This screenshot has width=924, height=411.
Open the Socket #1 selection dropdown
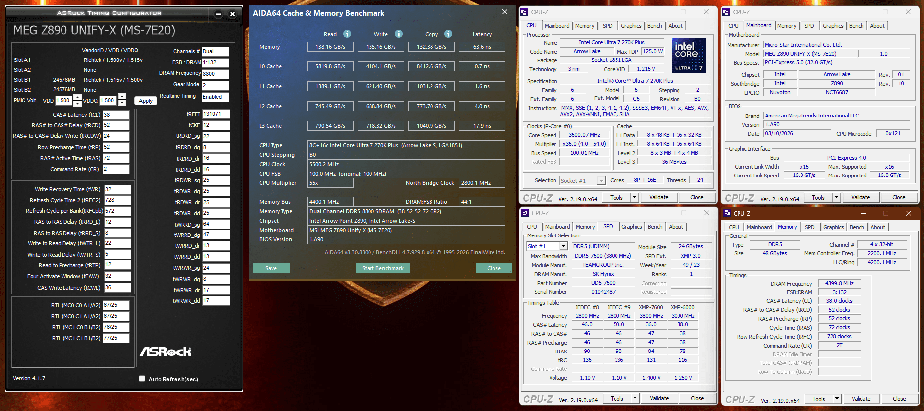point(601,181)
